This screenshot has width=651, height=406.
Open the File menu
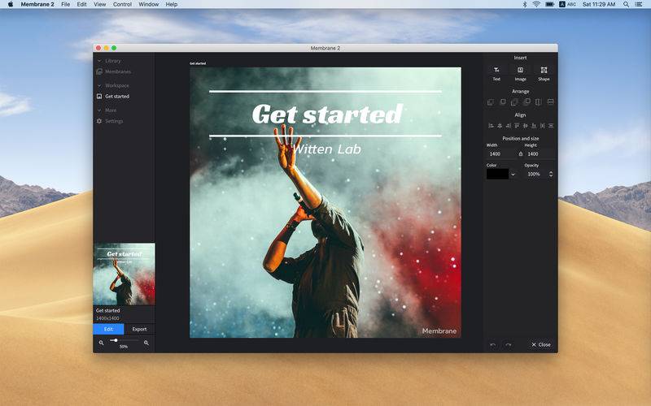pos(66,4)
